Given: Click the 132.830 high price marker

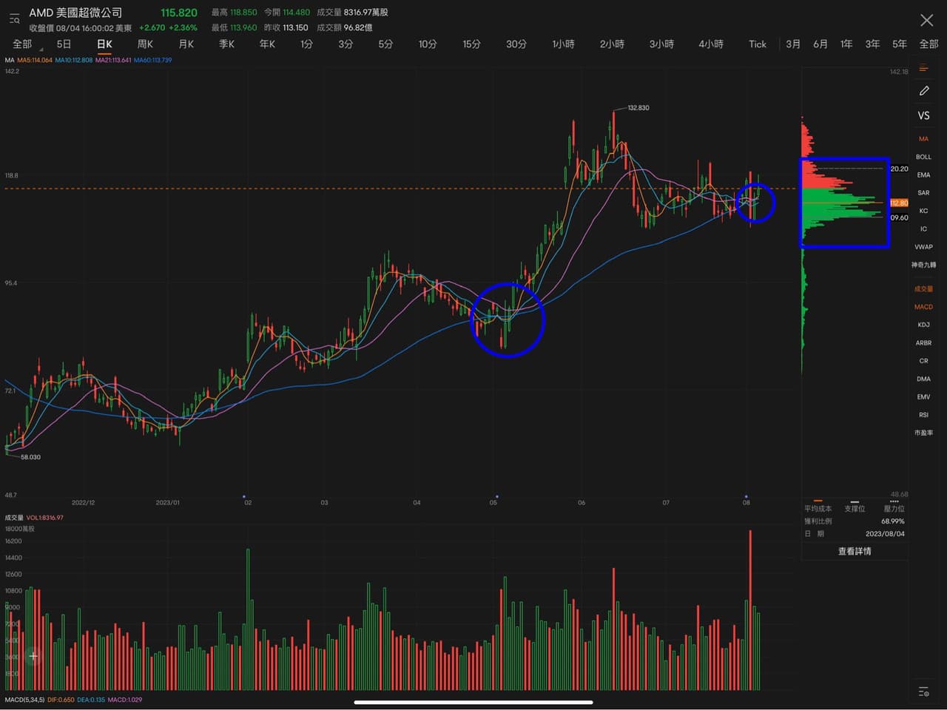Looking at the screenshot, I should tap(638, 108).
